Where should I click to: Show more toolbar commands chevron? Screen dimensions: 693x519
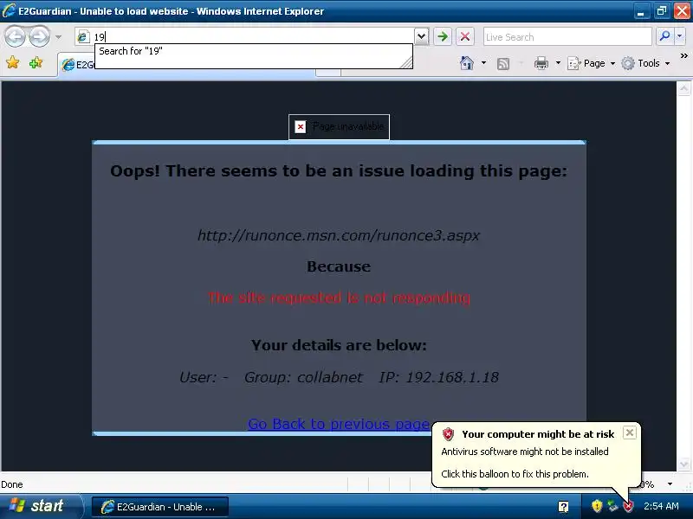click(x=683, y=56)
